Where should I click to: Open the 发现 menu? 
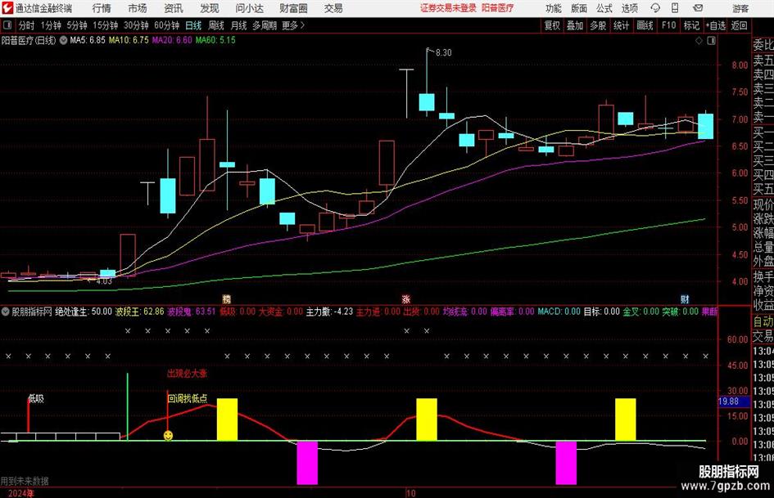(210, 8)
